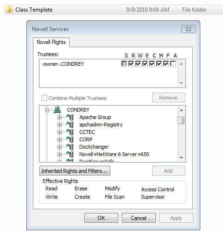Select DocXchanger in the tree
The height and width of the screenshot is (232, 223).
94,147
